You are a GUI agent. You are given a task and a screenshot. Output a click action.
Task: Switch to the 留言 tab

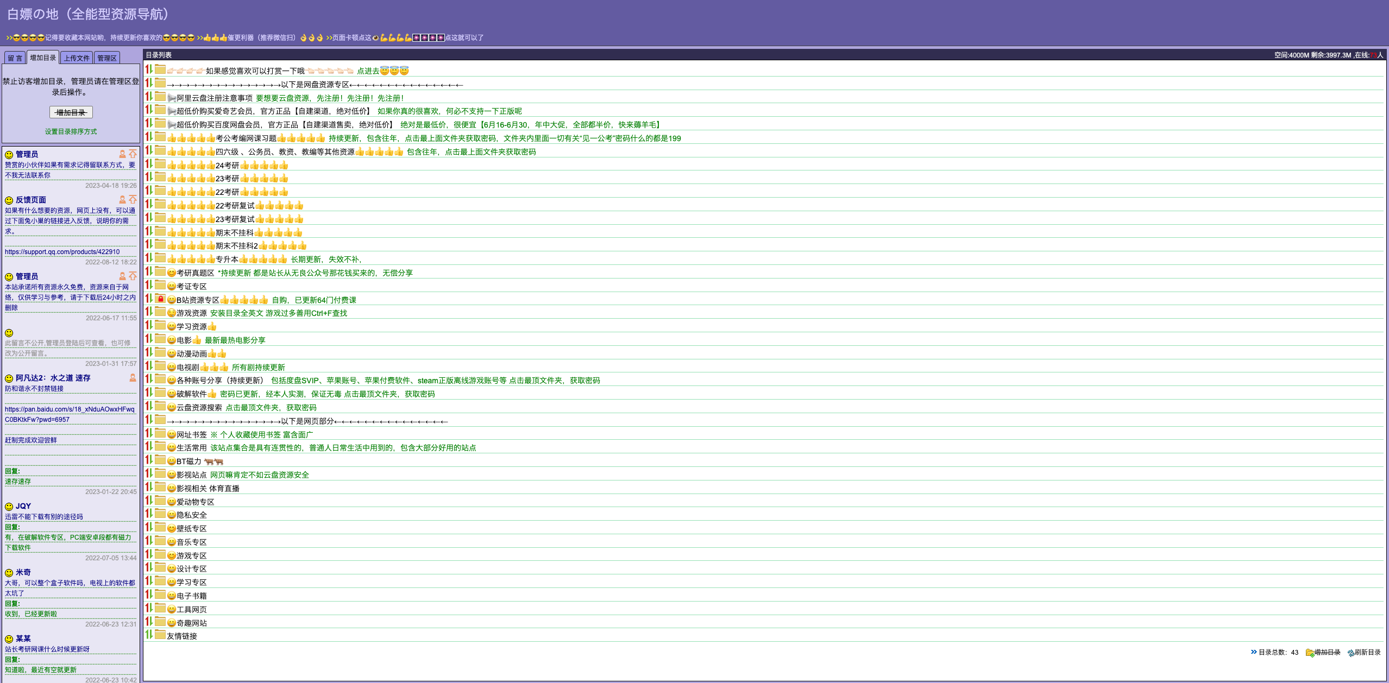[15, 58]
